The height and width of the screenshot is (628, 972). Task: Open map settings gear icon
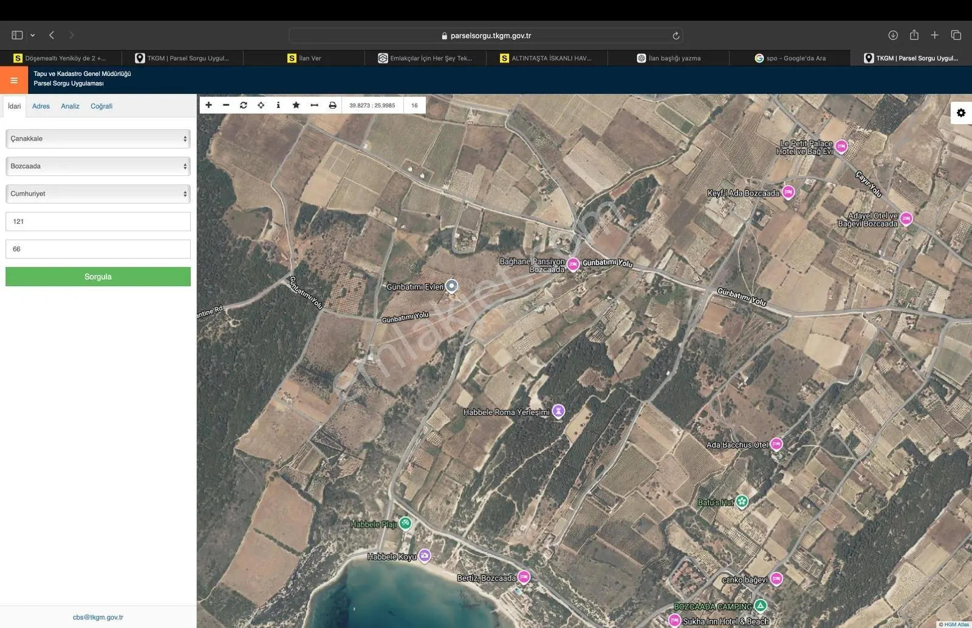[x=961, y=113]
